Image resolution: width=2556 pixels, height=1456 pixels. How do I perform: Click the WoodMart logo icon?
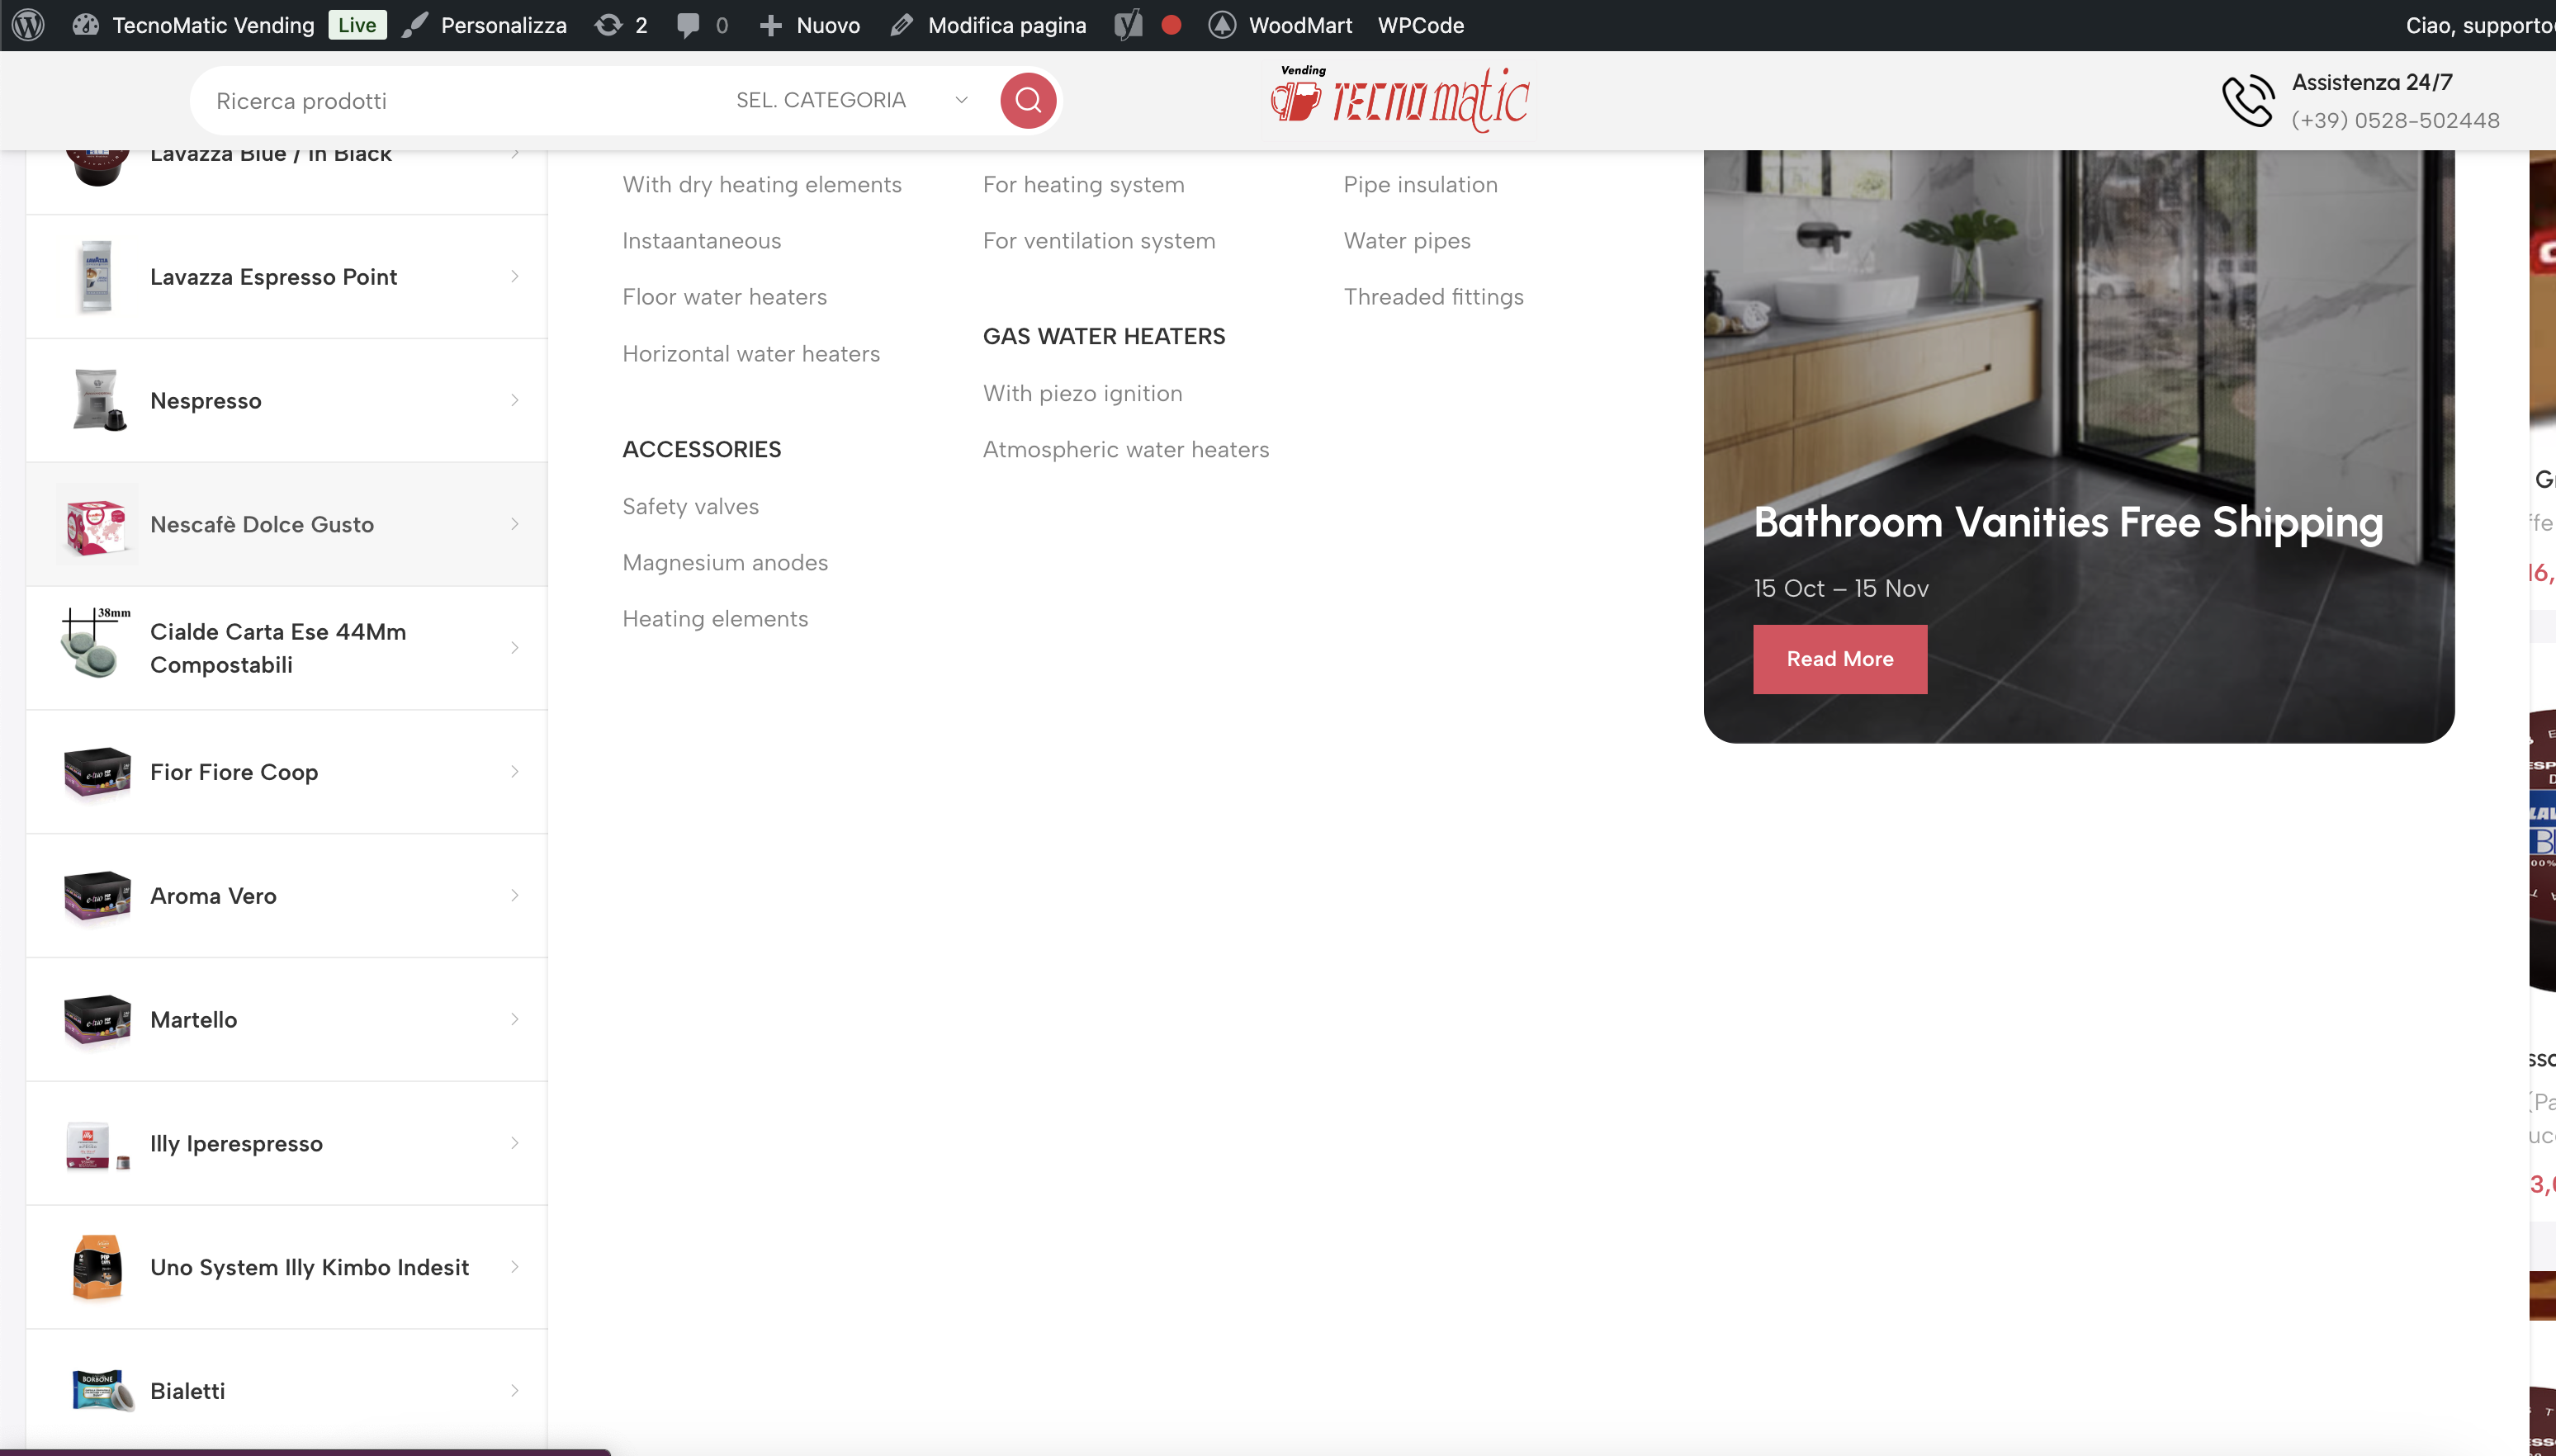(x=1222, y=25)
